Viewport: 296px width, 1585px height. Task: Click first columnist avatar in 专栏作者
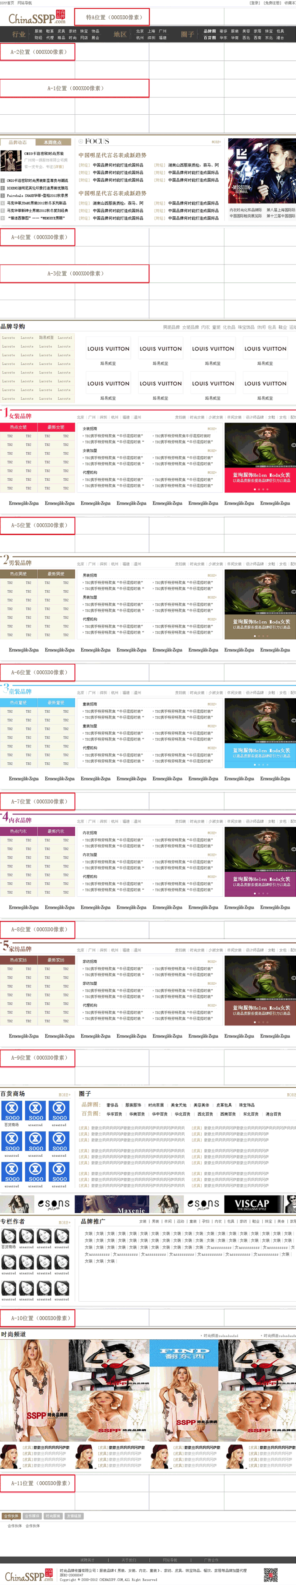point(9,1236)
